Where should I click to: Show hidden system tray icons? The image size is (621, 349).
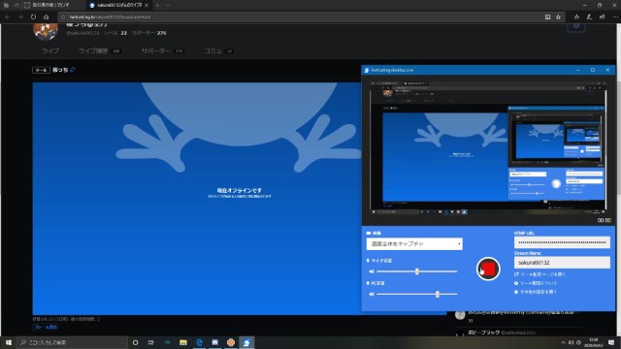(563, 342)
